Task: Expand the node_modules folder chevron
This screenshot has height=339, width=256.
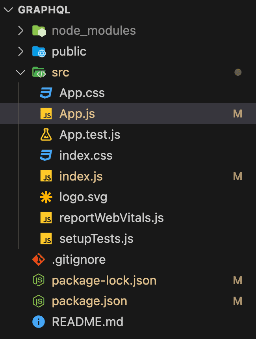Action: pos(20,31)
